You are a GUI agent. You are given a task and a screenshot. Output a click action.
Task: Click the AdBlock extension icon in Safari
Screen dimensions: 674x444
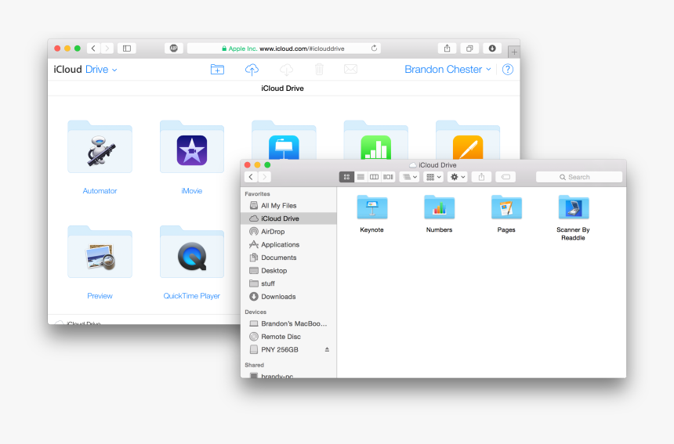174,49
